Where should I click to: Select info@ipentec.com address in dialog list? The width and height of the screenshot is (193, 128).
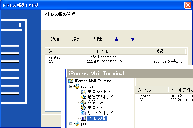tap(105, 57)
